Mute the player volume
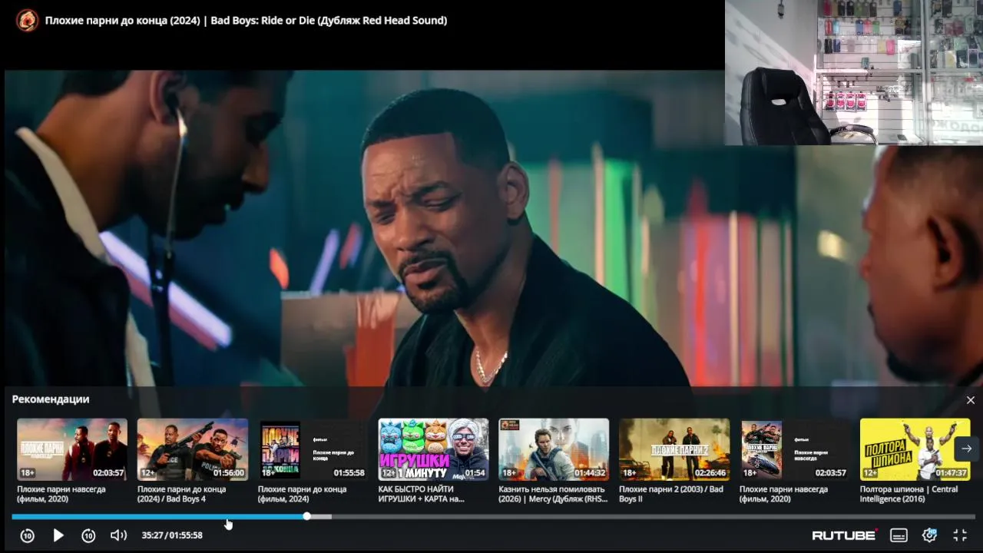 click(118, 535)
